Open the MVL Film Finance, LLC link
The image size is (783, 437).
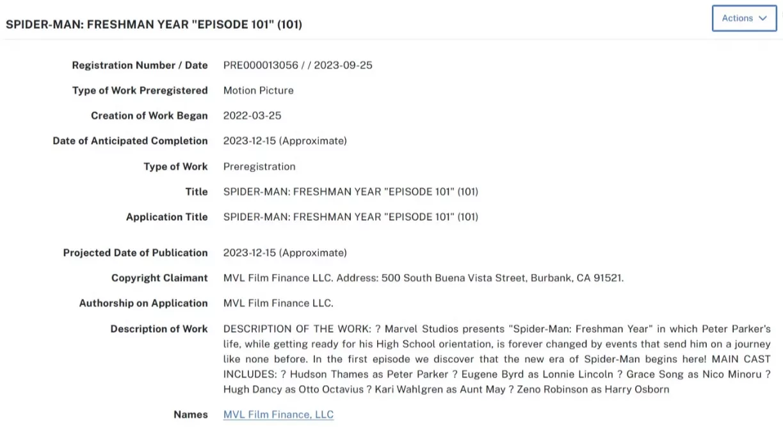point(278,415)
